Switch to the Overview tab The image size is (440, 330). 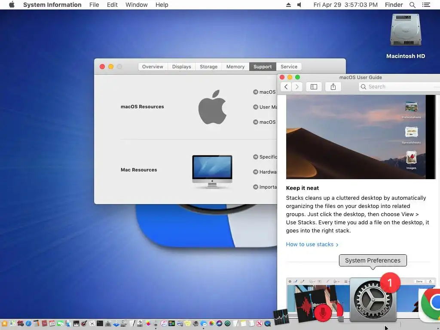pyautogui.click(x=153, y=67)
